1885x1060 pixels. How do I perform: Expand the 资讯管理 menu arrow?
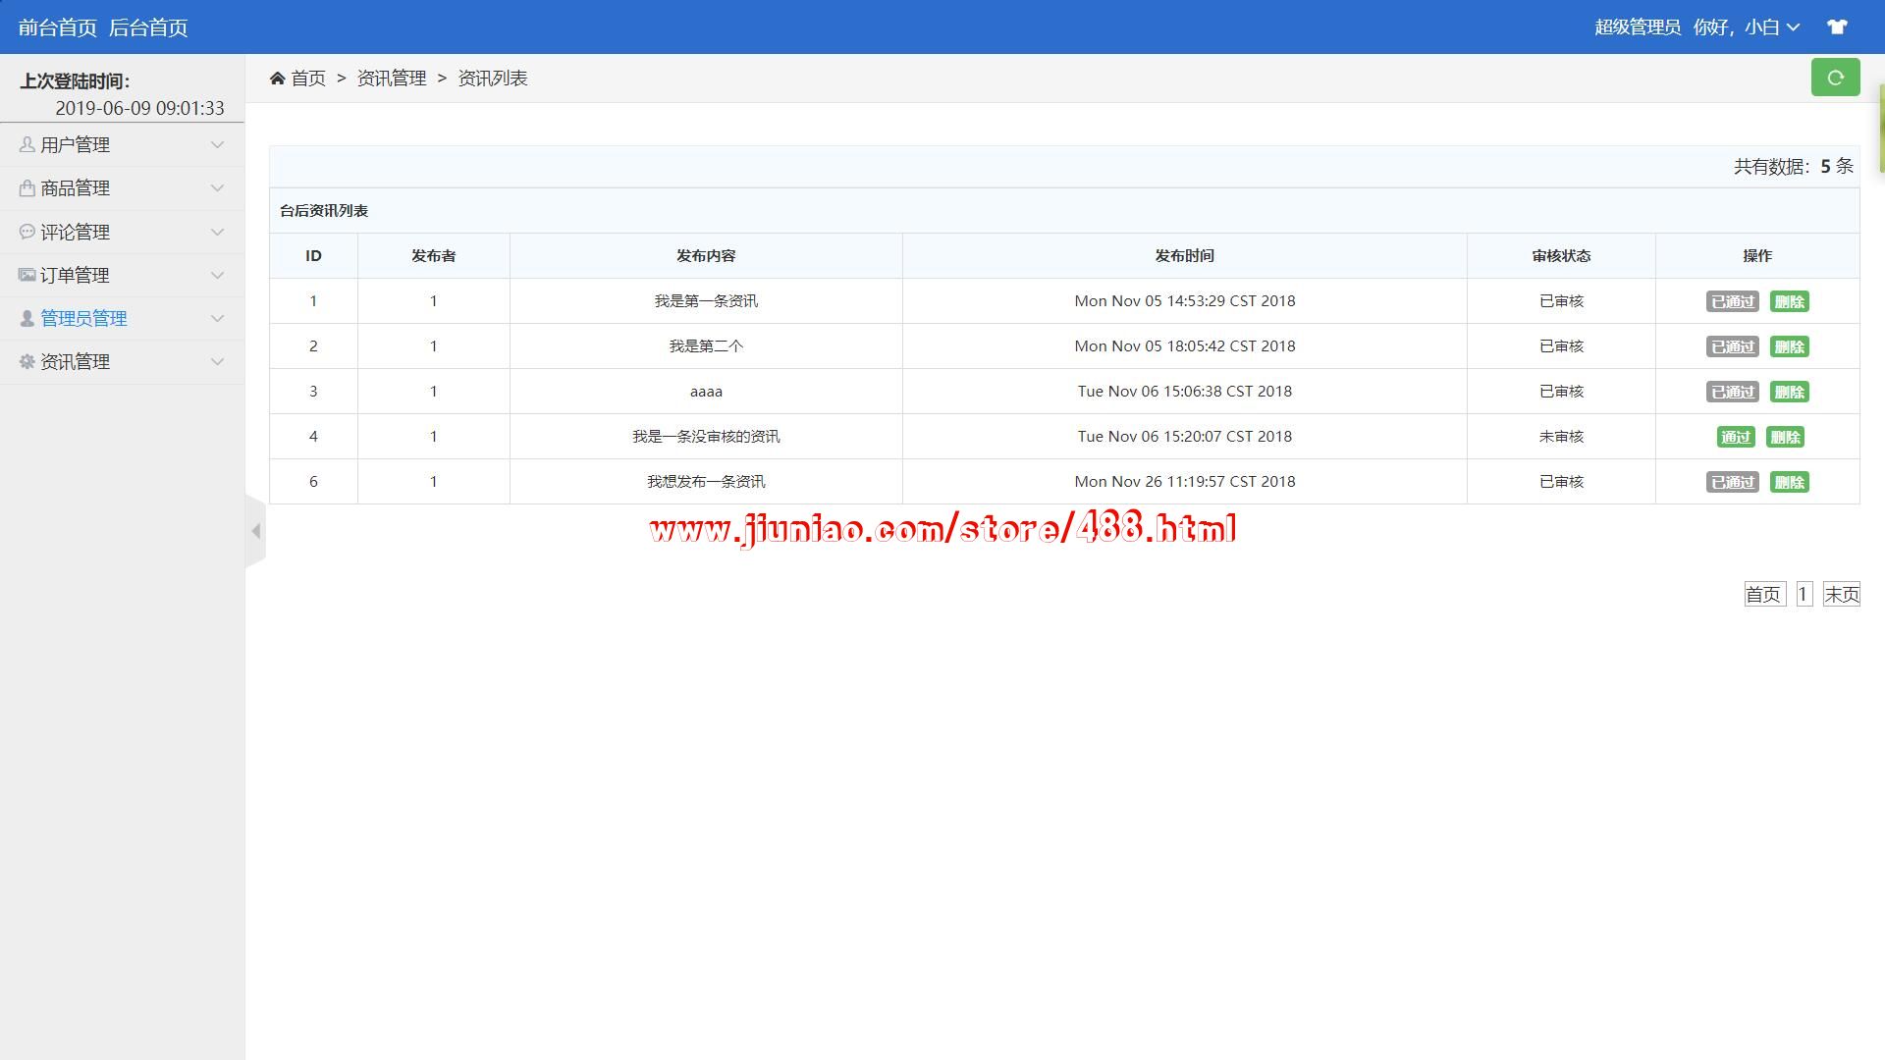pos(217,362)
